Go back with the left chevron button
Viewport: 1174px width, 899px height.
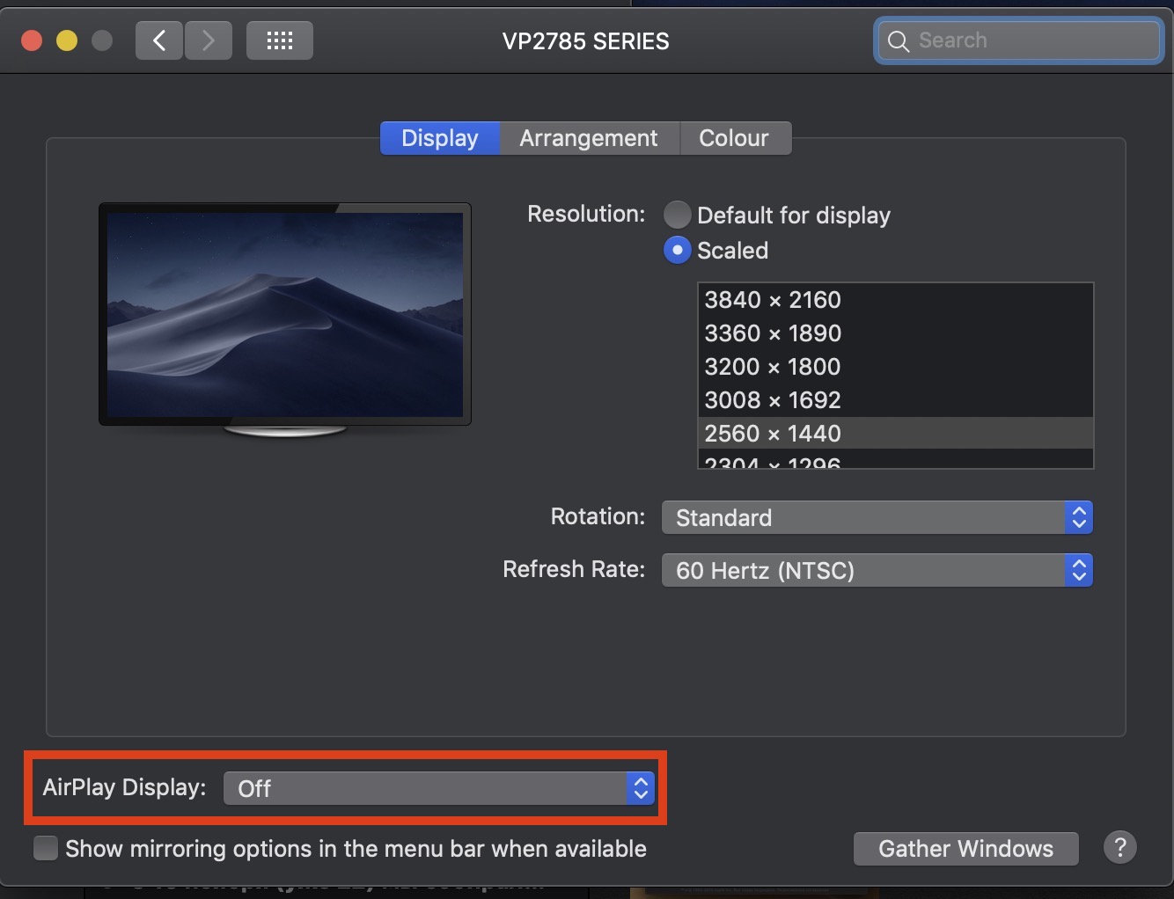(x=159, y=40)
